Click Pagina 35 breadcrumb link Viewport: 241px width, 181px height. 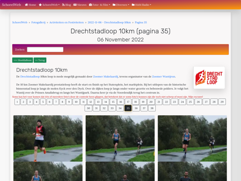[x=141, y=22]
